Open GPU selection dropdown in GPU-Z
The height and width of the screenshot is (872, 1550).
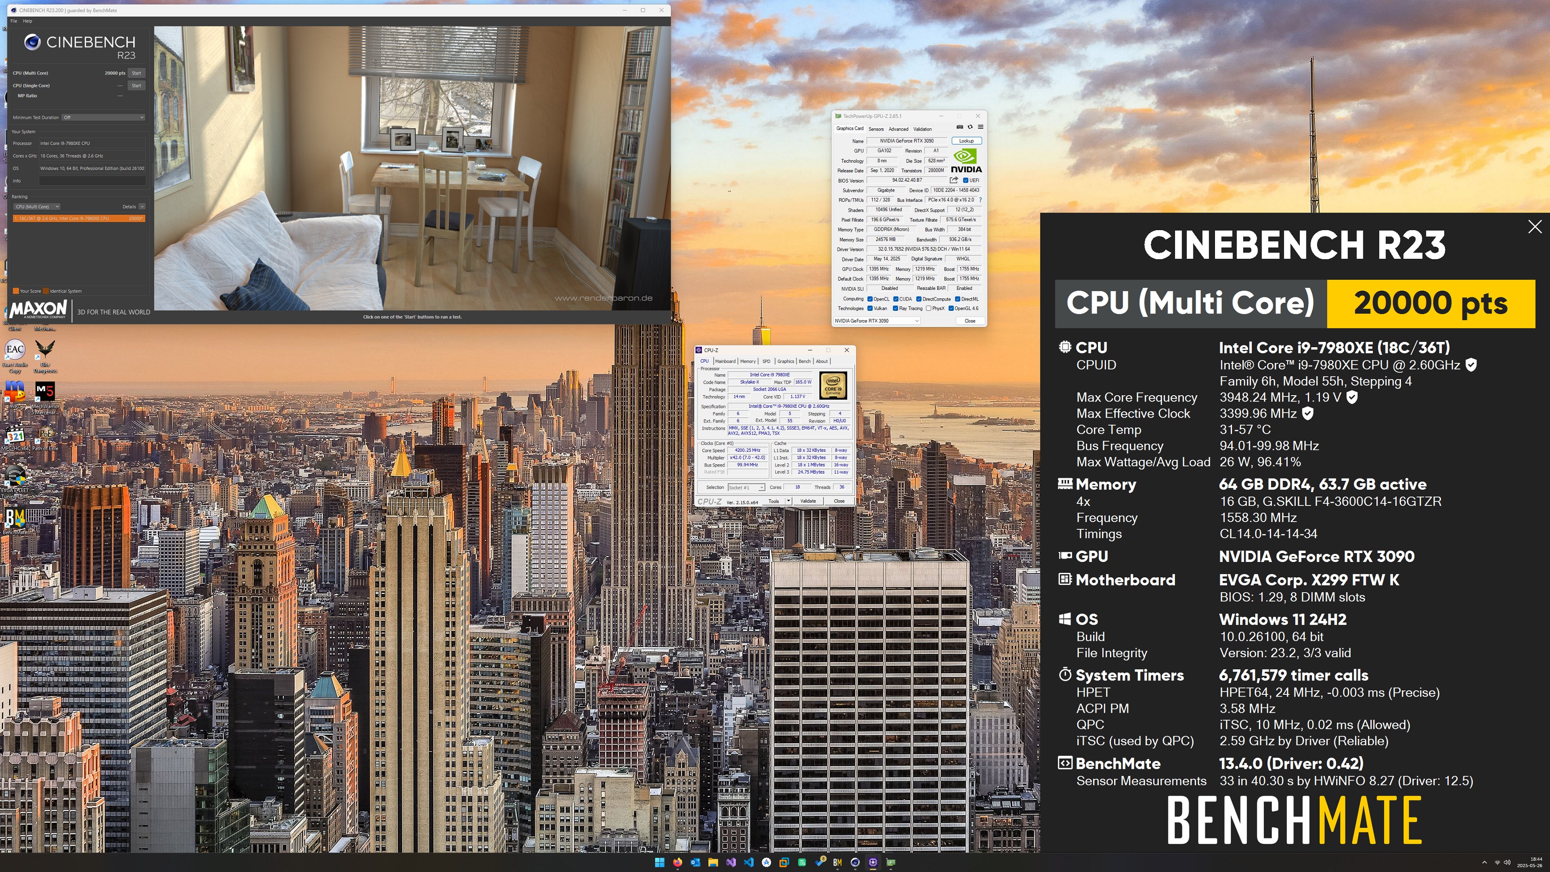tap(877, 321)
